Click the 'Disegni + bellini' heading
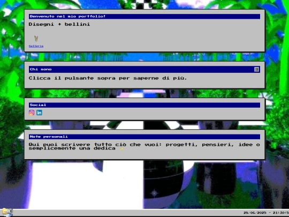 [59, 24]
